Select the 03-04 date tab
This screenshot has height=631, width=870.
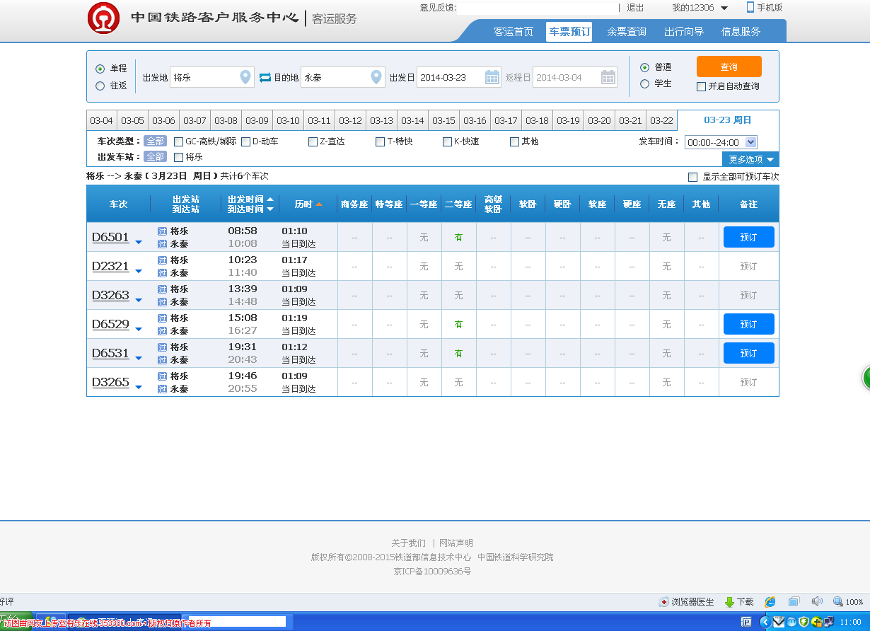102,120
